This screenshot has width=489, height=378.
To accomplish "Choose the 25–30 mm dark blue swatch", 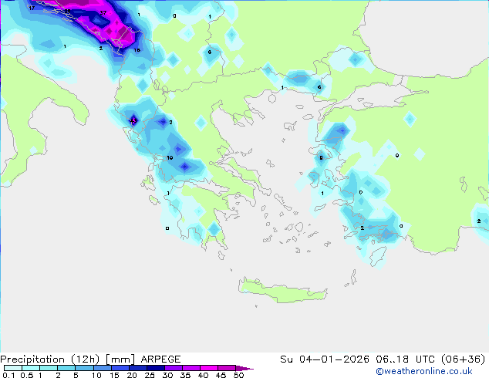I will 156,368.
